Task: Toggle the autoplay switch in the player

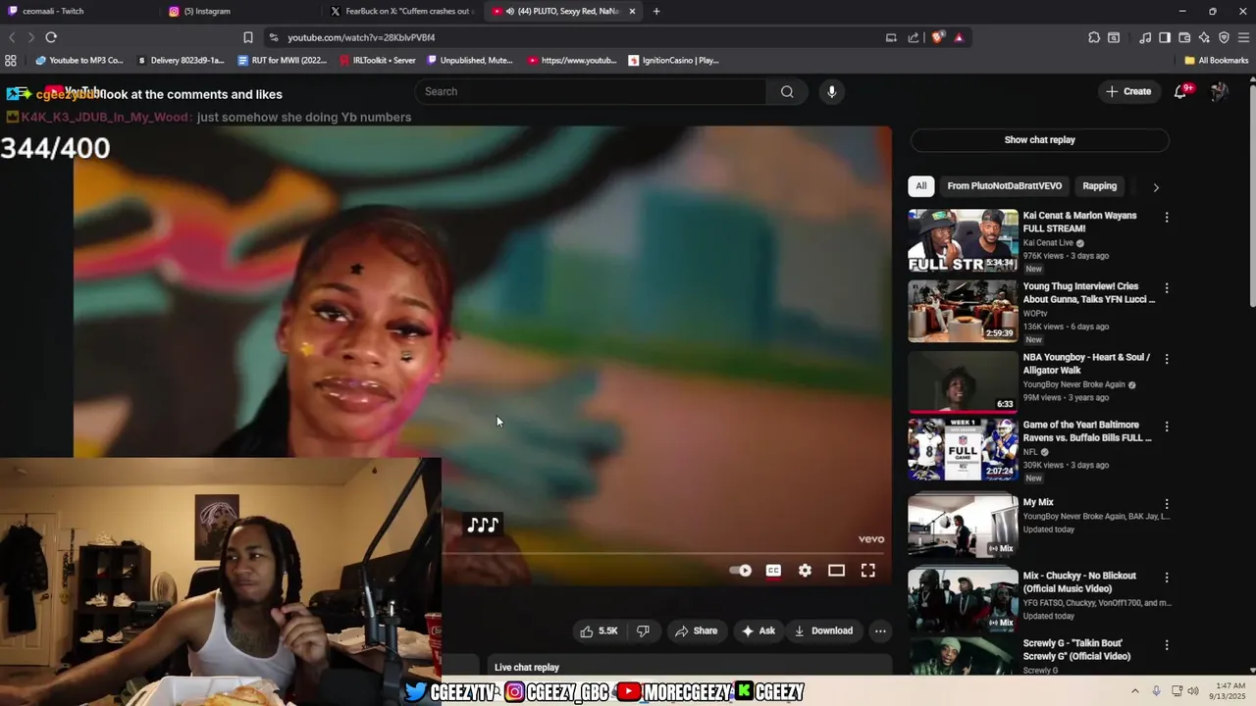Action: click(741, 571)
